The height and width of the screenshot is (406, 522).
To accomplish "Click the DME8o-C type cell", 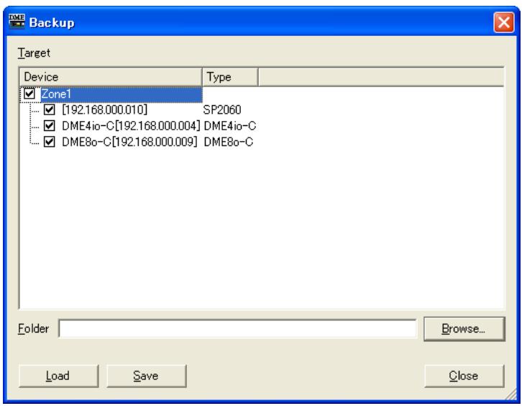I will (x=229, y=142).
